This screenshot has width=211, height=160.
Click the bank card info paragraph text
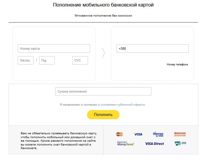[59, 140]
